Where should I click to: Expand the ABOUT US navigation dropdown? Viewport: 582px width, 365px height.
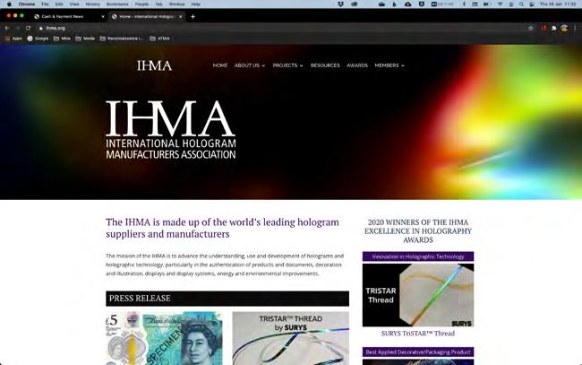(x=250, y=65)
